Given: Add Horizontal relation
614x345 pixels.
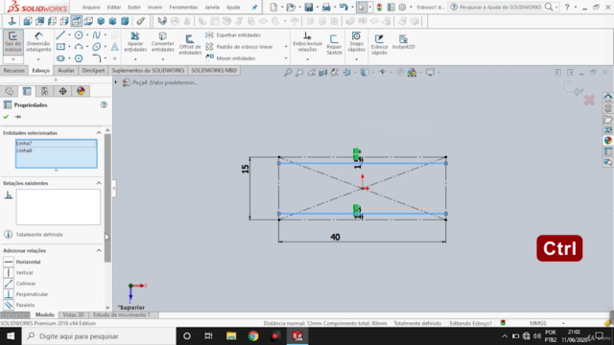Looking at the screenshot, I should (x=22, y=262).
